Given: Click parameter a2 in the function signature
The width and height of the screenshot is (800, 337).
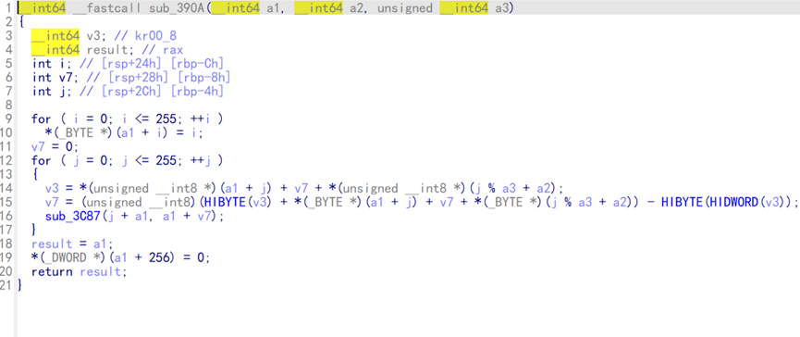Looking at the screenshot, I should tap(356, 7).
